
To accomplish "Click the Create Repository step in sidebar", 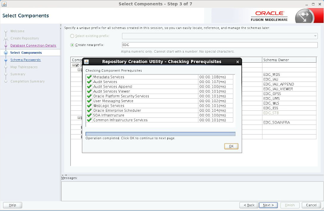I will (x=25, y=38).
